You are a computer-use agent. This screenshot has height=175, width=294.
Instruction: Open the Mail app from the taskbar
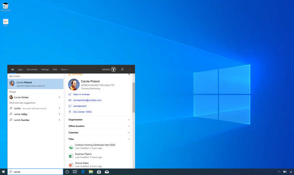107,172
